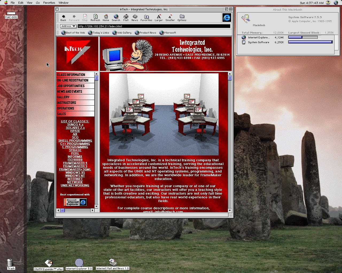Open the Go menu
Viewport: 342px width, 273px height.
[38, 3]
